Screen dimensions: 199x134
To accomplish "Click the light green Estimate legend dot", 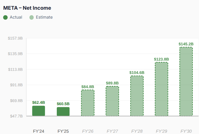I will click(x=32, y=18).
